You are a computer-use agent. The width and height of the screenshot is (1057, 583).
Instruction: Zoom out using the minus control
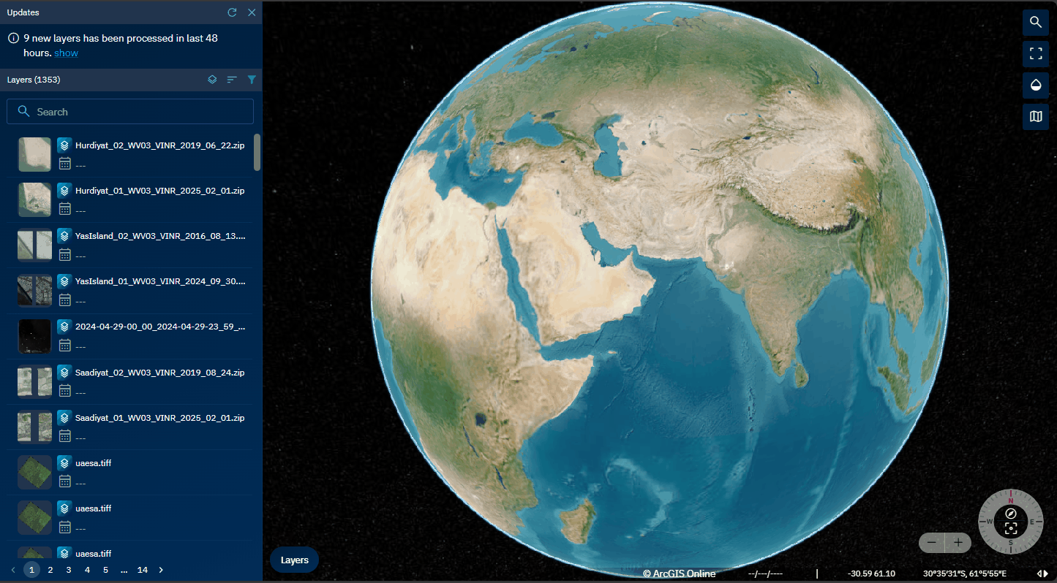click(931, 543)
